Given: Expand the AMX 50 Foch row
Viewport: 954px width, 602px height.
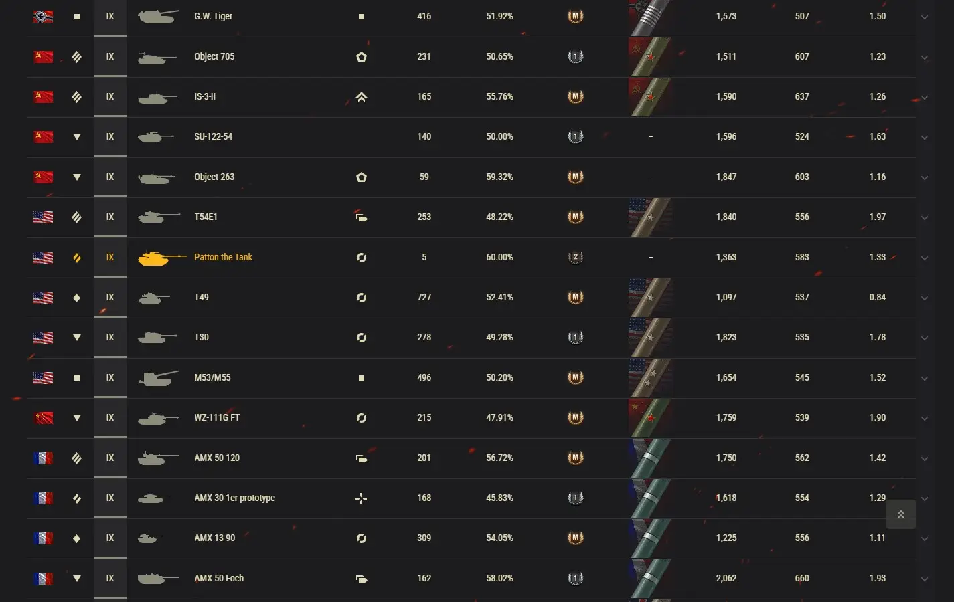Looking at the screenshot, I should point(924,579).
